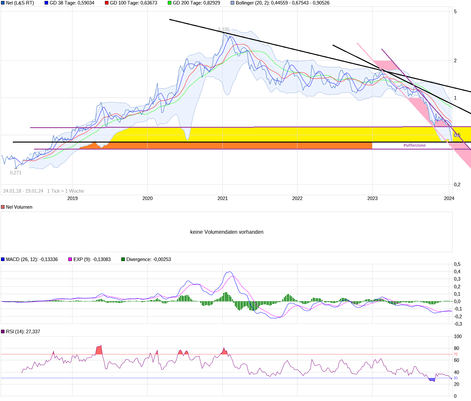This screenshot has width=471, height=401.
Task: Click the 2021 year label on time axis
Action: (x=223, y=198)
